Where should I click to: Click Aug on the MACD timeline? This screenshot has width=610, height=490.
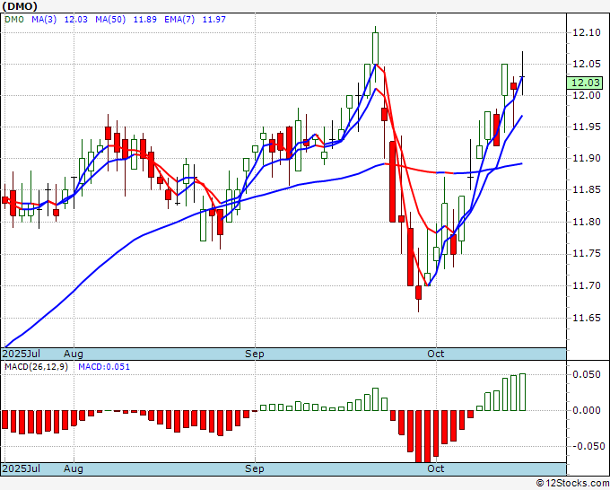74,468
